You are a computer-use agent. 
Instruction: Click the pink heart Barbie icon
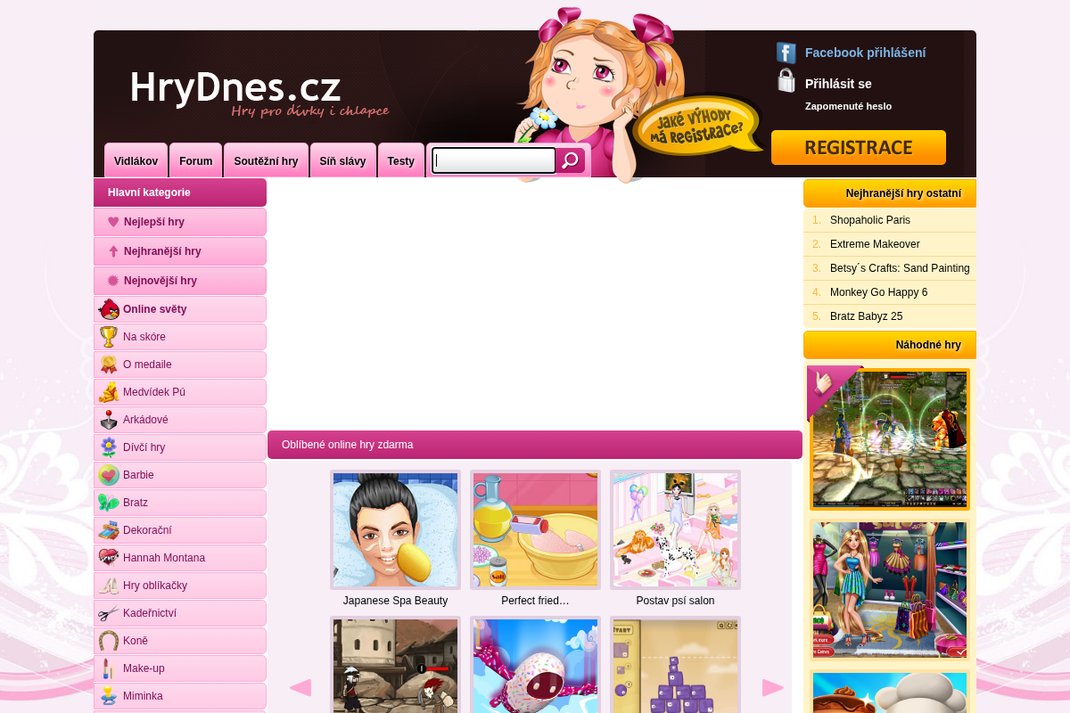pyautogui.click(x=109, y=475)
